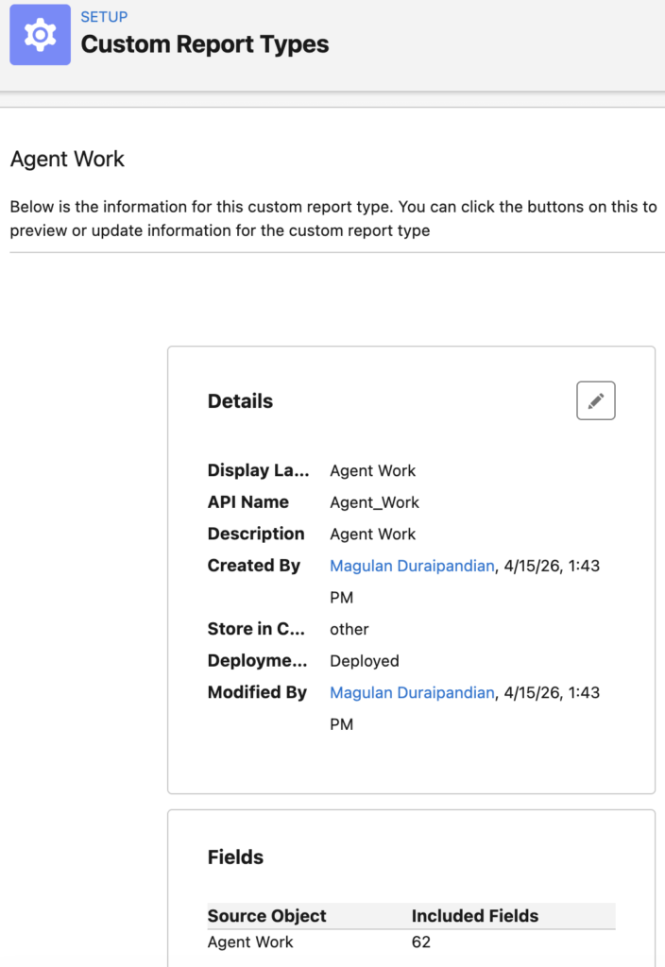Click the Agent Work page heading
Viewport: 665px width, 967px height.
point(67,159)
